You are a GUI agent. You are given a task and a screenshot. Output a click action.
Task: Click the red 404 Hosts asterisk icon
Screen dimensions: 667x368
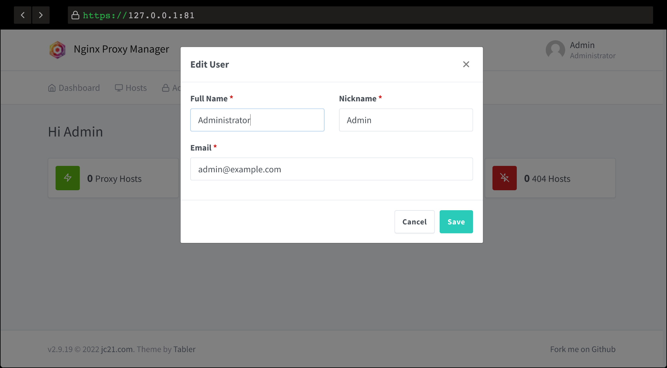tap(505, 178)
